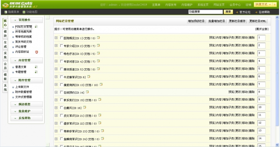Screen dimensions: 280x147
Task: Click the green arrow icon beside 网站栏目管理
Action: (36, 27)
